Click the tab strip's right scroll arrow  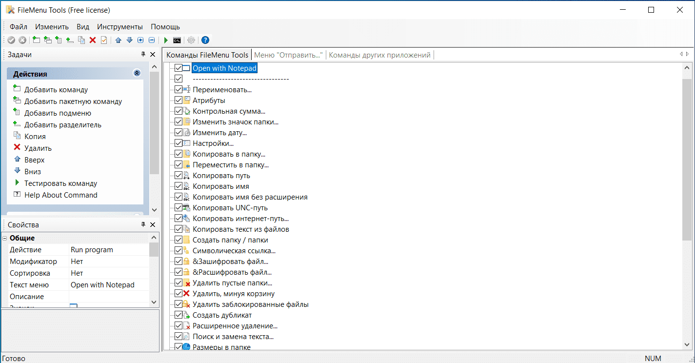[688, 55]
